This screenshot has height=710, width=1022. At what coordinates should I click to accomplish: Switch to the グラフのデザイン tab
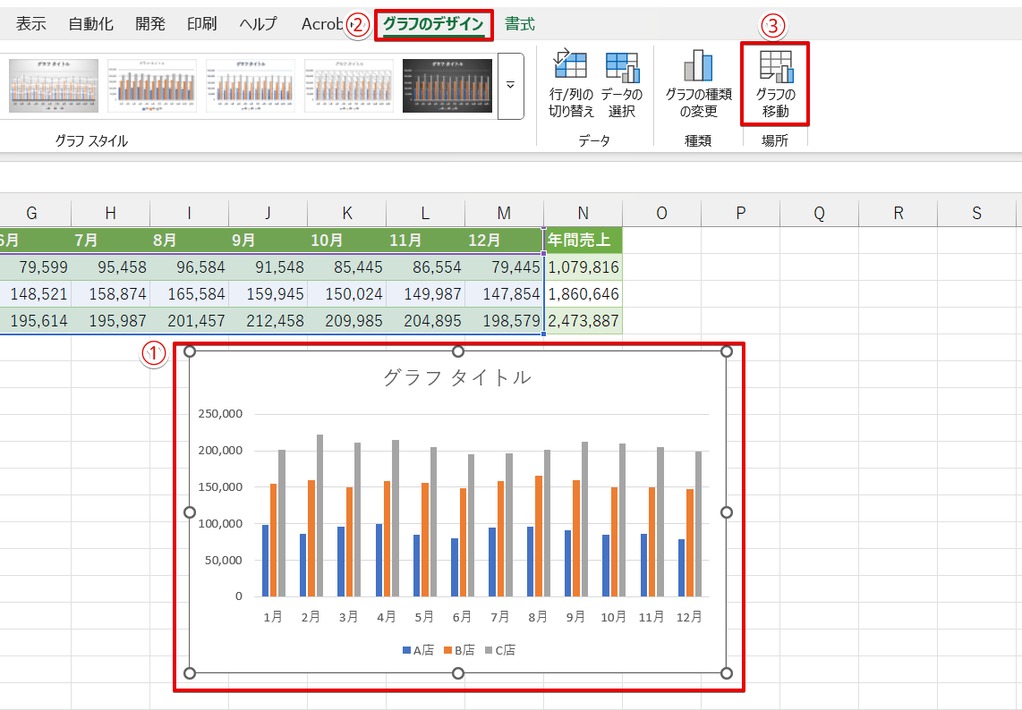tap(433, 24)
